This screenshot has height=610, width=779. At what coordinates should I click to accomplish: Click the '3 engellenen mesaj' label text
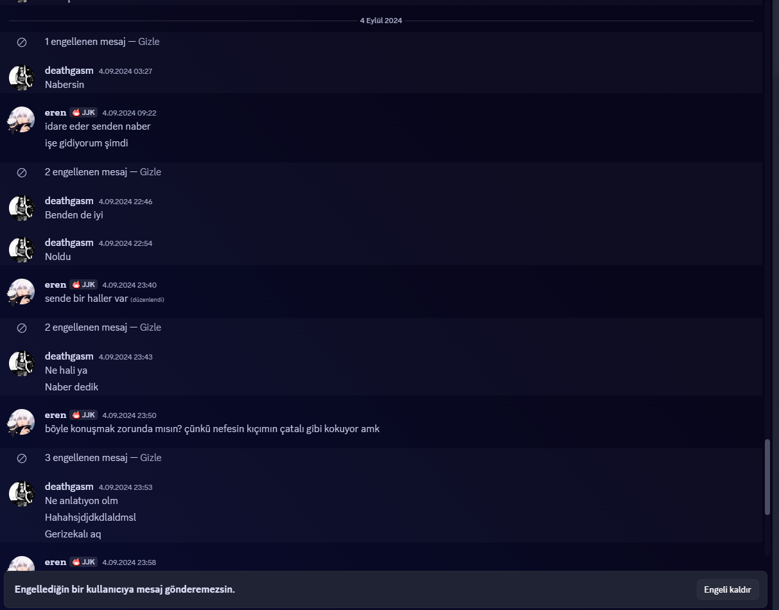pos(86,458)
